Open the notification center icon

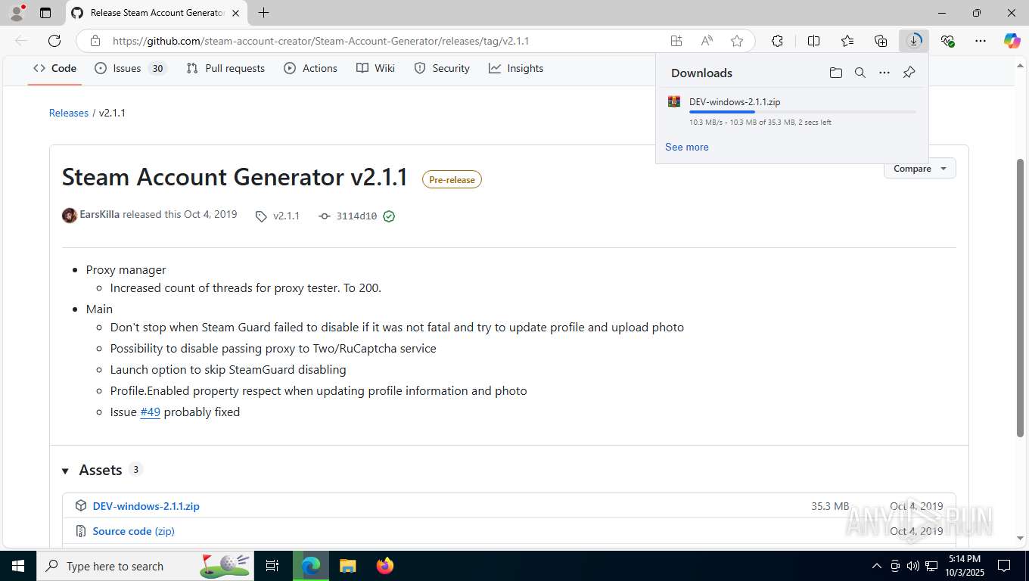click(x=1004, y=566)
